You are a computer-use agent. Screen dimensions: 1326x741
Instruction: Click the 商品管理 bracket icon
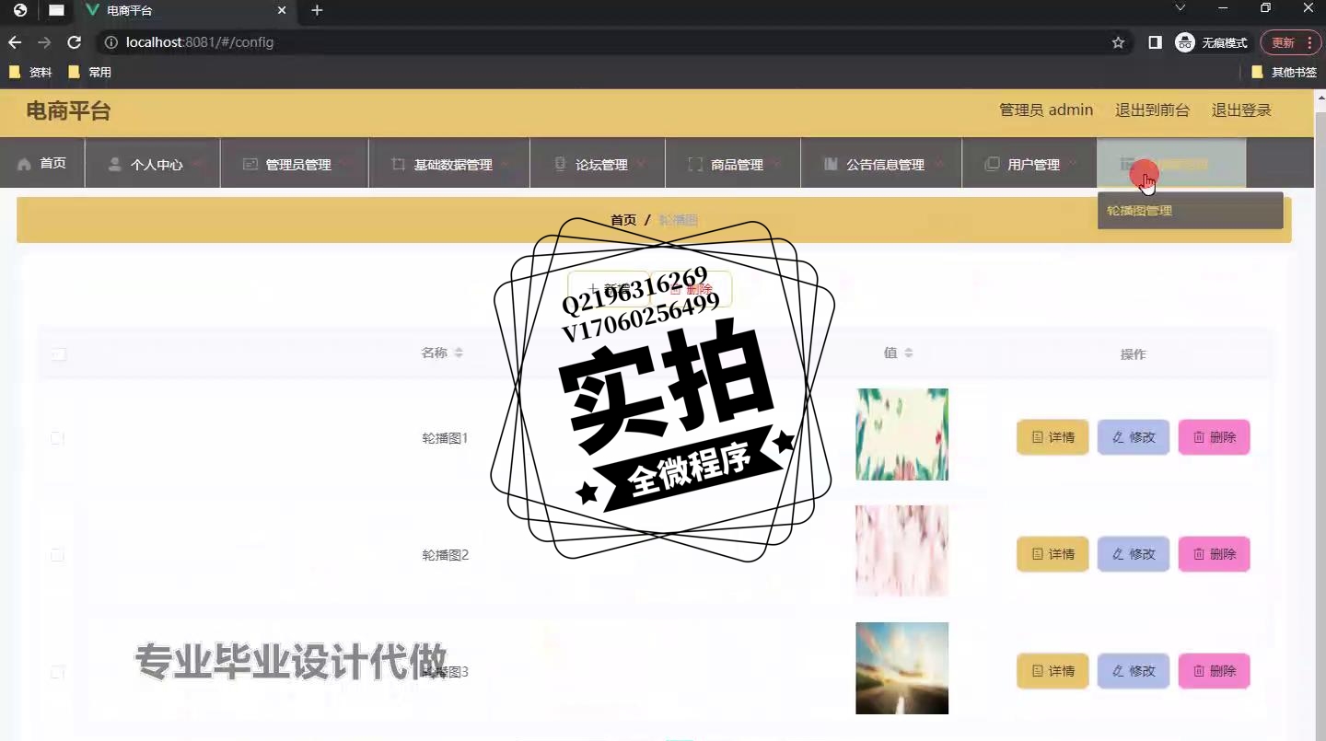coord(695,165)
